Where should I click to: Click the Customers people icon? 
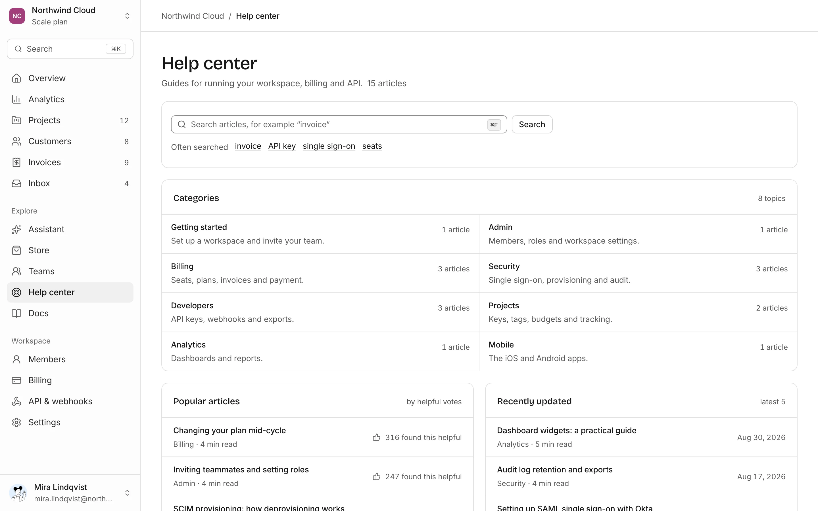click(16, 141)
